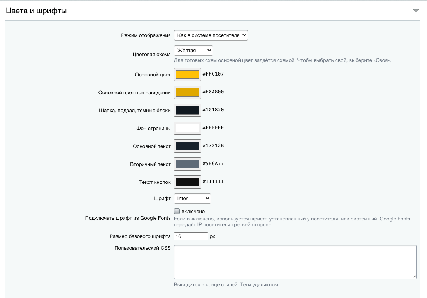Focus the Размер базового шрифта field
This screenshot has width=427, height=298.
pyautogui.click(x=191, y=236)
